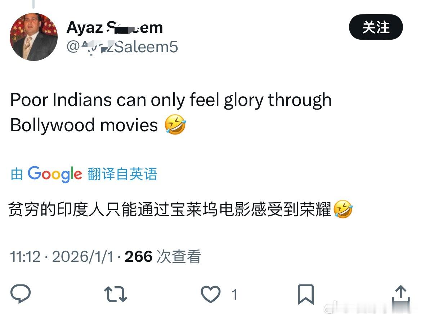Click the blurred watermark below the share icon
Viewport: 421px width, 318px height.
[x=368, y=308]
